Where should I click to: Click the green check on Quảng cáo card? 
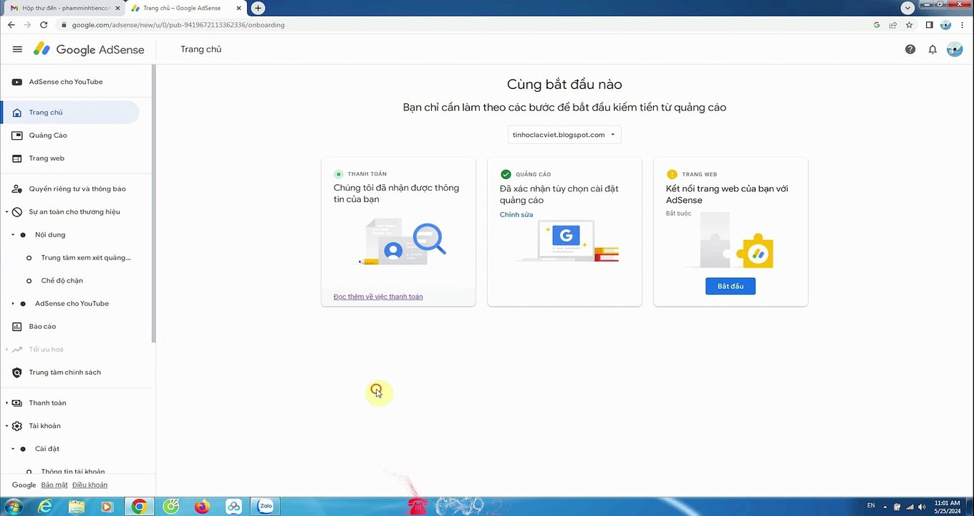[x=506, y=174]
